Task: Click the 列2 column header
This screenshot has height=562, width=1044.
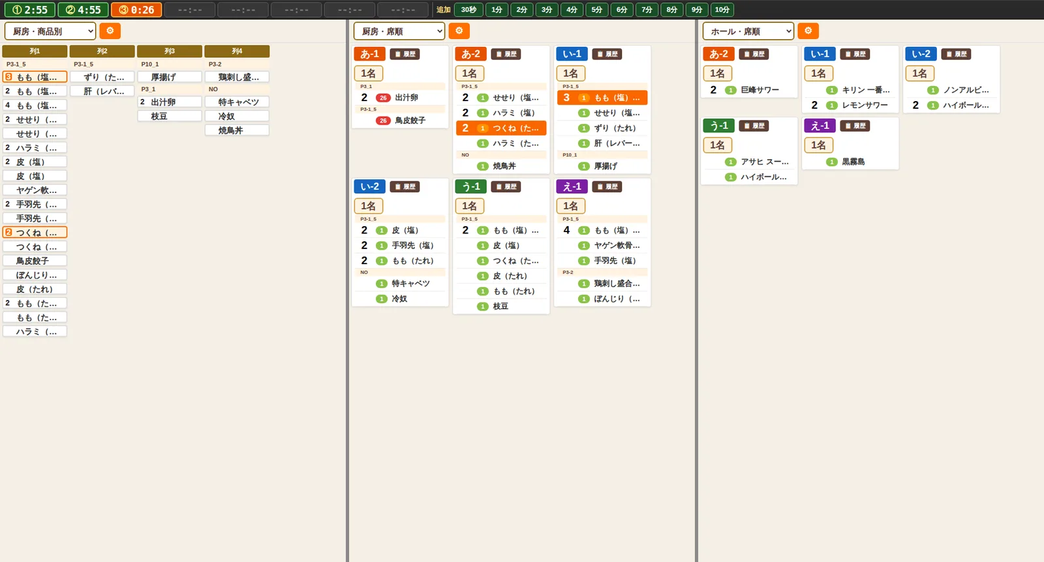Action: (x=102, y=51)
